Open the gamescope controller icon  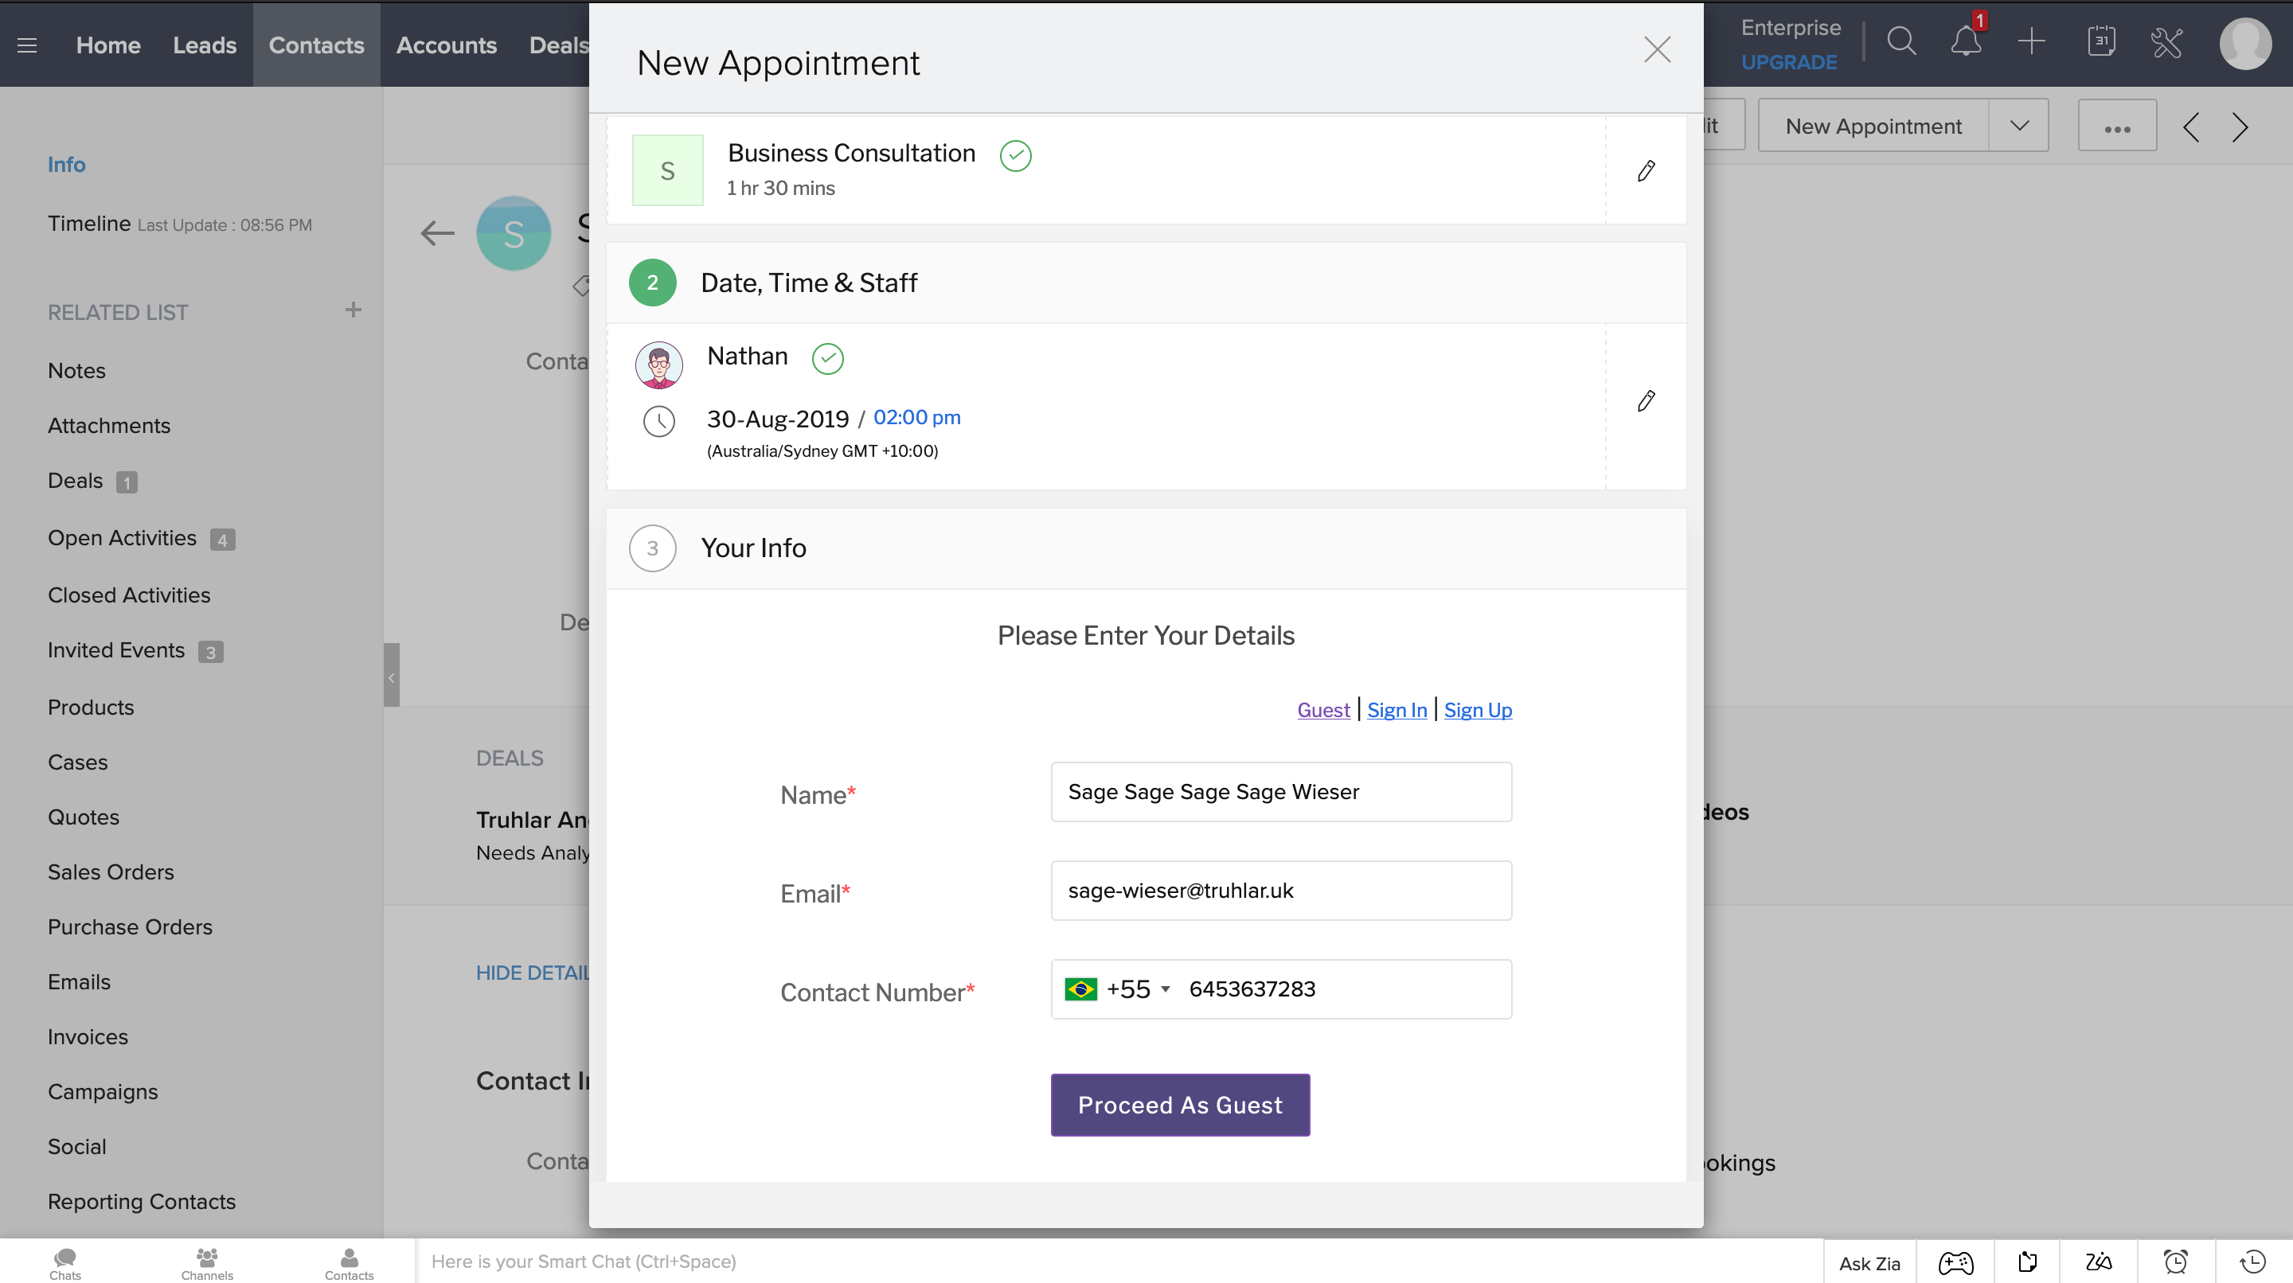coord(1955,1262)
